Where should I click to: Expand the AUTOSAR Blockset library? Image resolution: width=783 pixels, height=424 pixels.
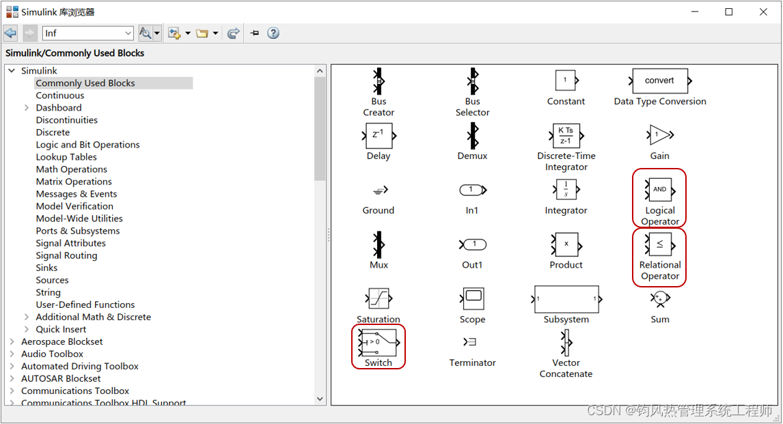tap(12, 379)
